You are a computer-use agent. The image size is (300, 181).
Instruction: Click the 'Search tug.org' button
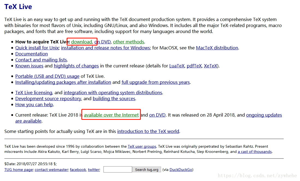(147, 170)
